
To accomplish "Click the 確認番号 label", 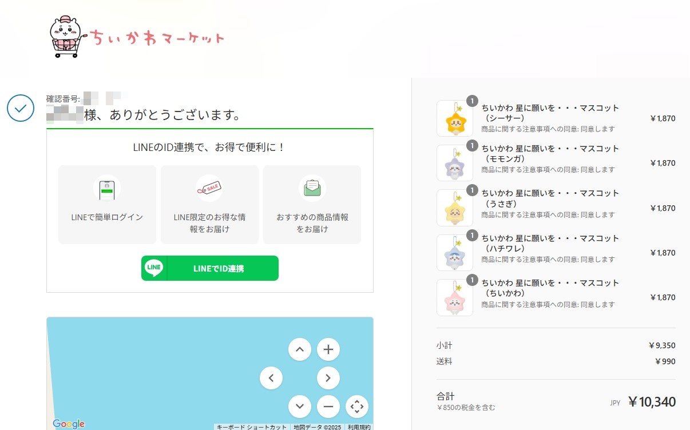I will [x=64, y=98].
